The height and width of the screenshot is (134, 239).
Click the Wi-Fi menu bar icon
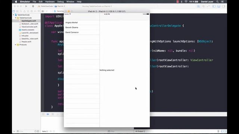[x=186, y=1]
